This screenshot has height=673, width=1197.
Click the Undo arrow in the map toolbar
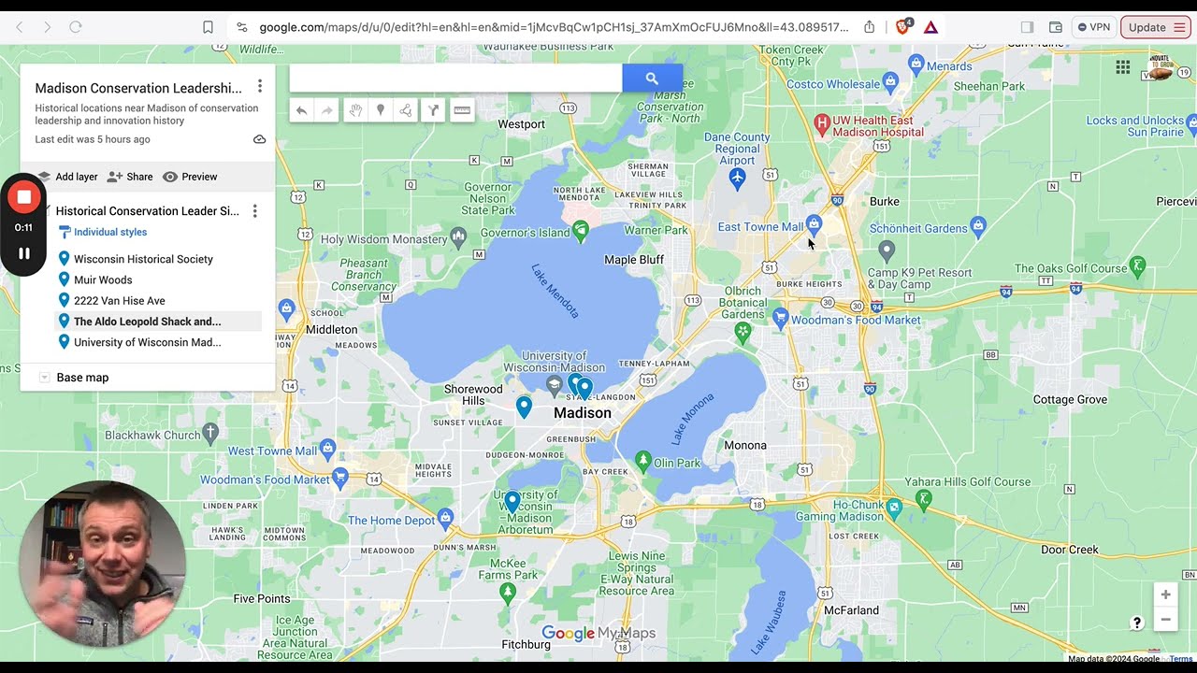[301, 110]
